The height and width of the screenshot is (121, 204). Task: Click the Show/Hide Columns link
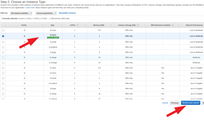pyautogui.click(x=67, y=13)
